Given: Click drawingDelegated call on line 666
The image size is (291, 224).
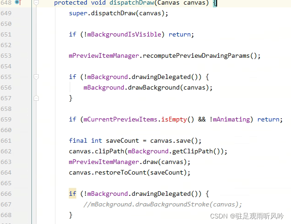Looking at the screenshot, I should (161, 194).
